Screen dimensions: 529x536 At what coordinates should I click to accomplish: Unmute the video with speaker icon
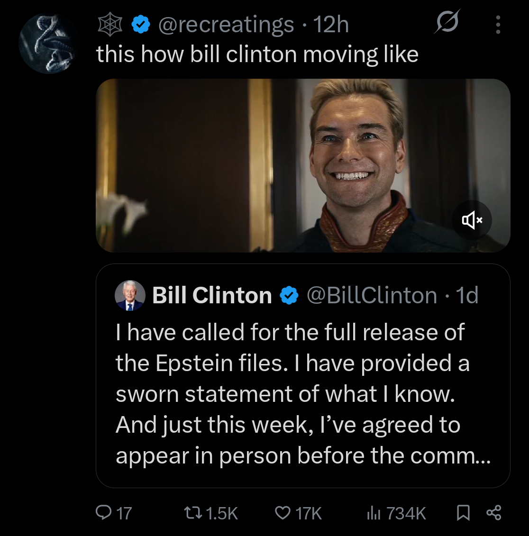tap(472, 220)
